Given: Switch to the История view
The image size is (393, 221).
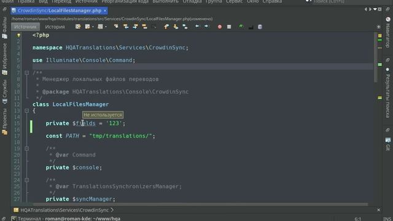Looking at the screenshot, I should click(55, 26).
